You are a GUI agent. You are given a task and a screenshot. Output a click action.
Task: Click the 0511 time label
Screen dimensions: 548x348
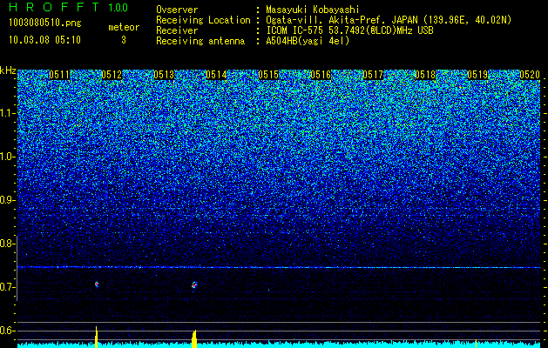tap(59, 75)
